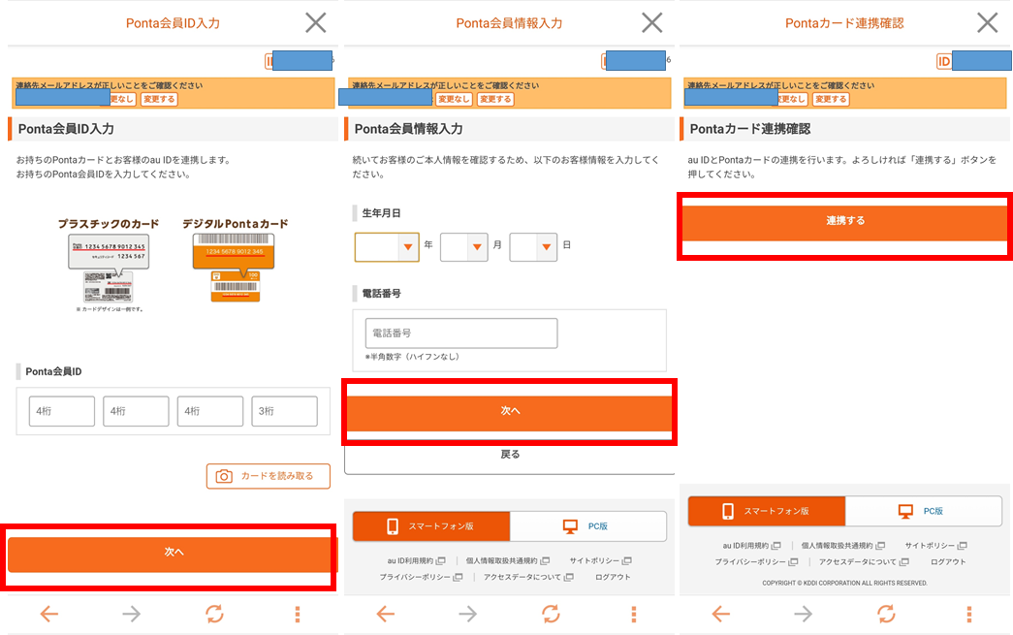This screenshot has height=635, width=1013.
Task: Open サイトポリシー link in Pontaカード連携確認 screen
Action: tap(935, 546)
